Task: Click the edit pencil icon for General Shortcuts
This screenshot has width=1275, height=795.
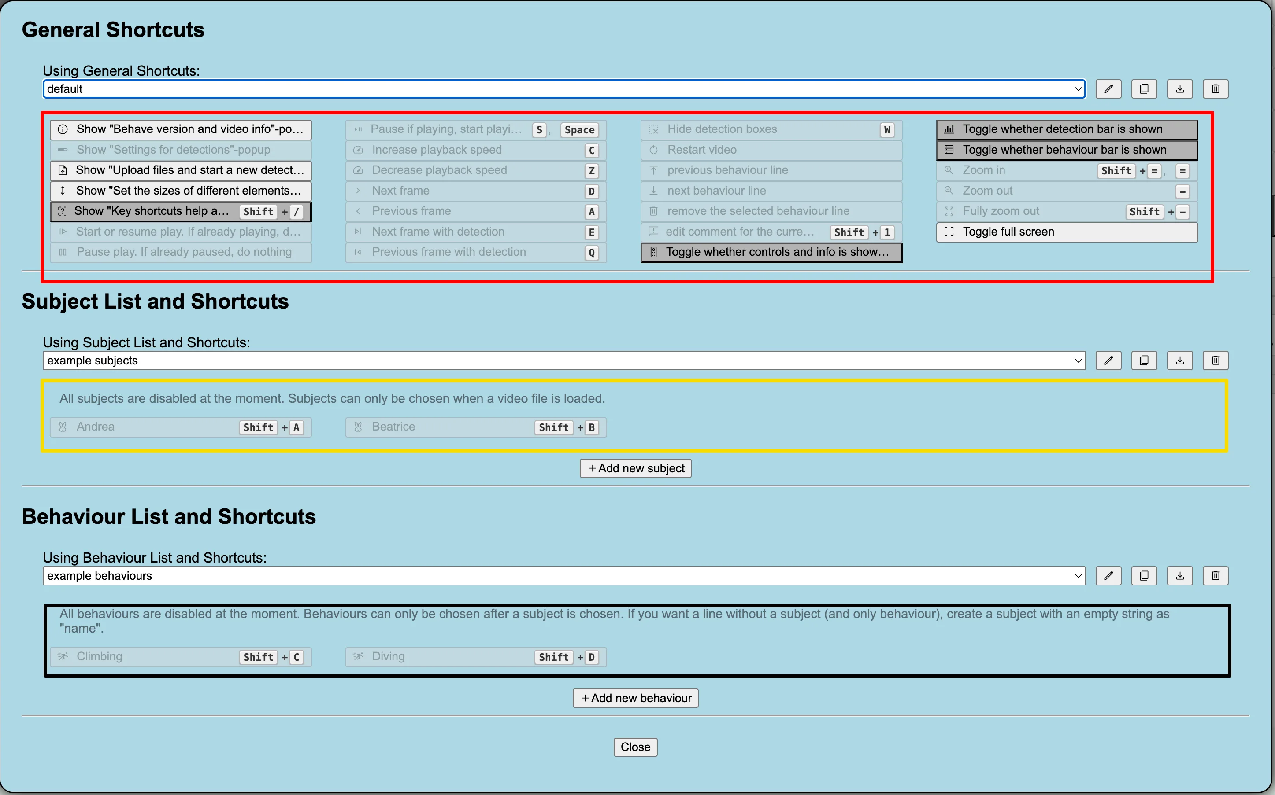Action: click(1108, 89)
